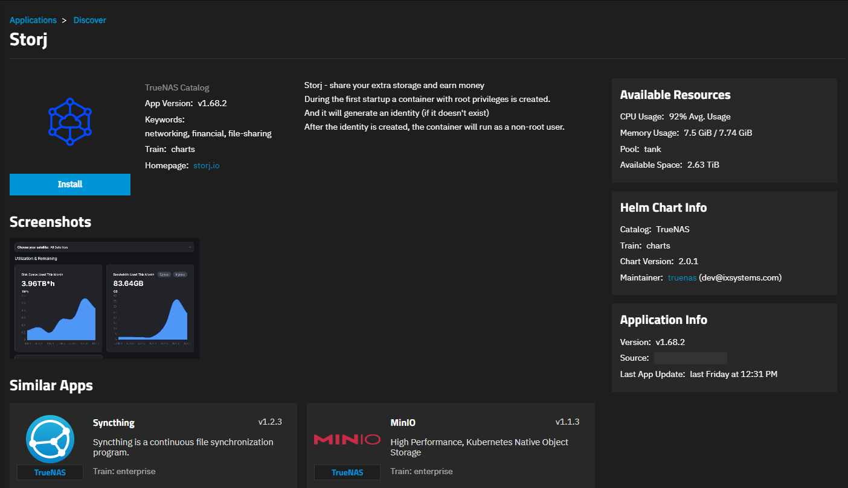Click 'last Friday at 12:31 PM' update text
This screenshot has height=488, width=848.
pyautogui.click(x=733, y=374)
